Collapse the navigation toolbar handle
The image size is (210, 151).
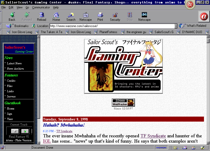[1, 17]
